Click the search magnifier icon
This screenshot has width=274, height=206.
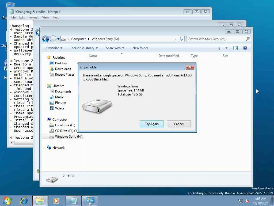pyautogui.click(x=248, y=39)
